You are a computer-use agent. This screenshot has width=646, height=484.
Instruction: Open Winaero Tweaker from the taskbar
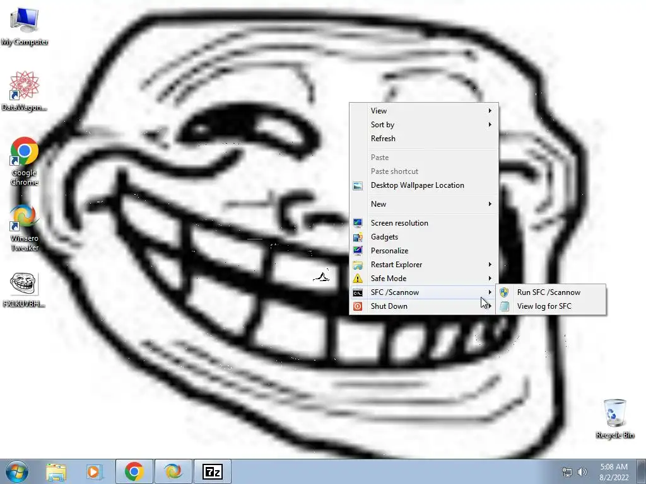173,471
